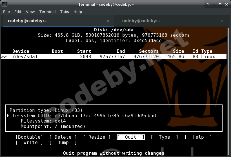Click the Boot column header
The width and height of the screenshot is (231, 157).
(x=57, y=51)
